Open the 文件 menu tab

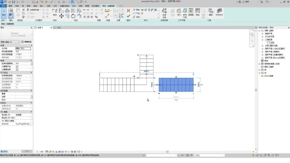point(3,6)
